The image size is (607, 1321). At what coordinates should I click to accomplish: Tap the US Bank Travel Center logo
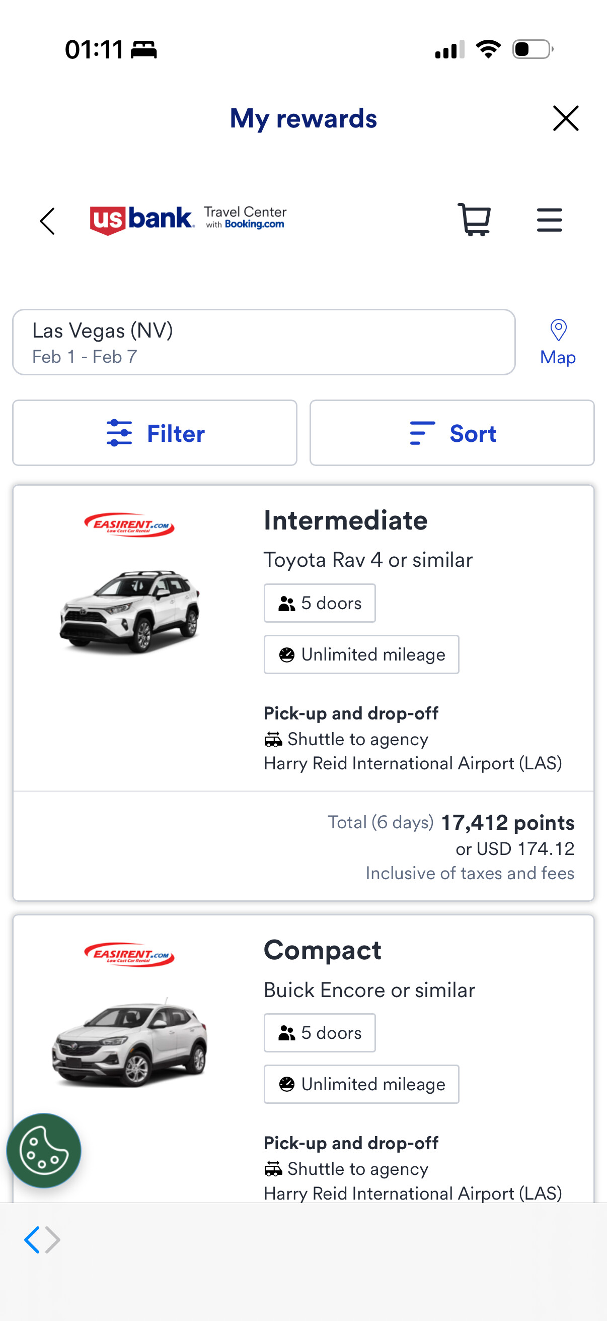[x=188, y=220]
